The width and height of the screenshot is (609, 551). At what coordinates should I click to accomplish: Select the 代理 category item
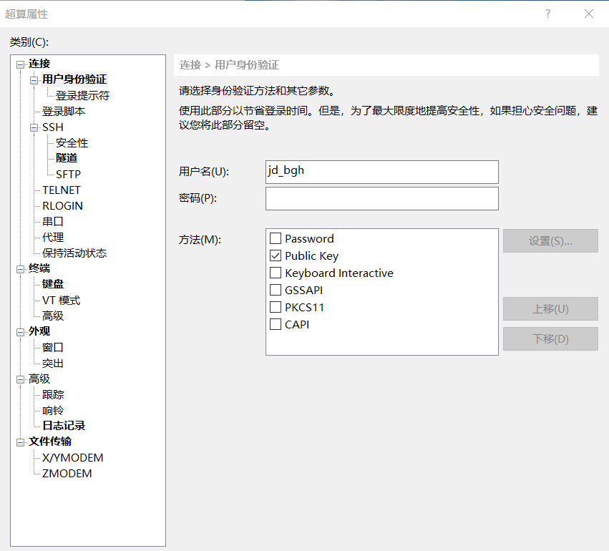(x=53, y=237)
